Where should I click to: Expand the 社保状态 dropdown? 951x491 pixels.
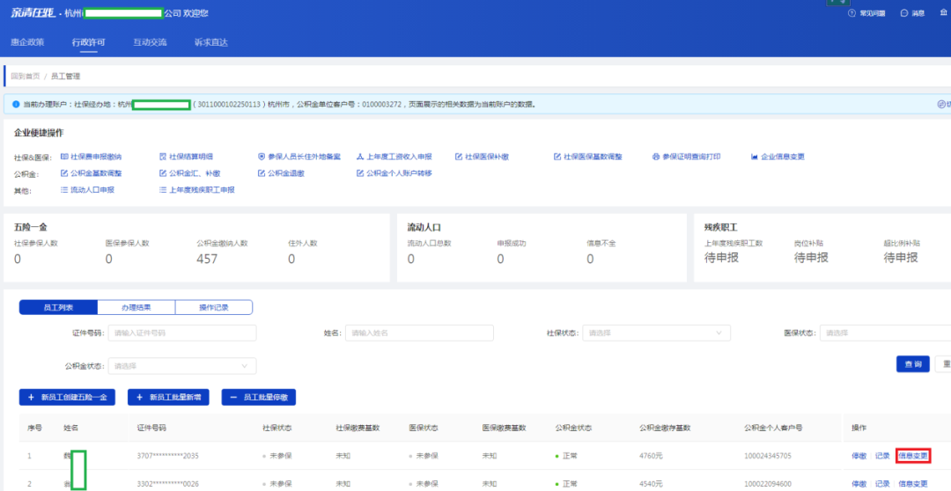(656, 333)
